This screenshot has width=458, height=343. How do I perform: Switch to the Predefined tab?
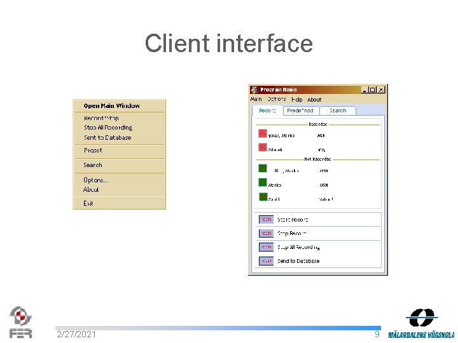(300, 111)
